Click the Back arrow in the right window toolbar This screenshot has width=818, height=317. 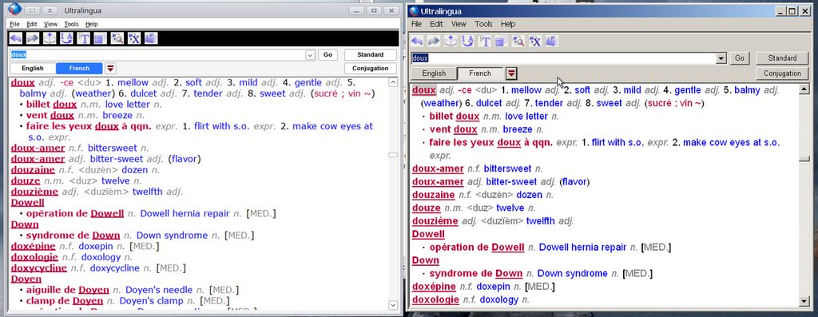point(417,42)
